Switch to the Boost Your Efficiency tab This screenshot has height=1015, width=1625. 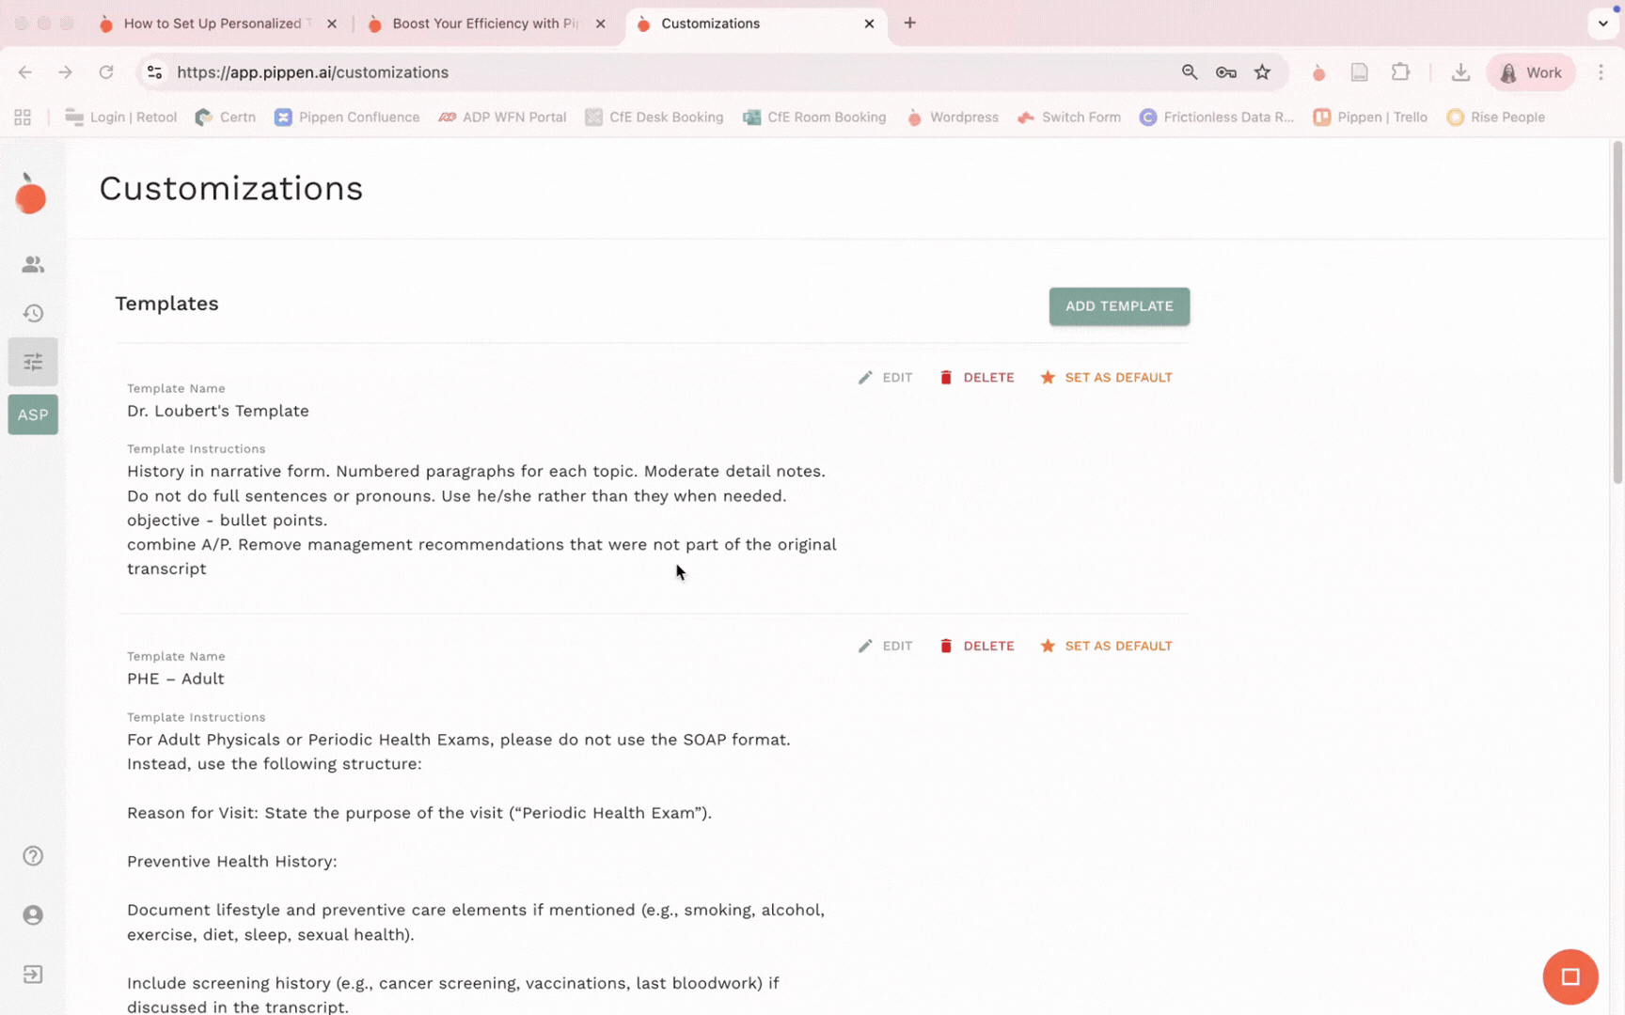[x=483, y=23]
